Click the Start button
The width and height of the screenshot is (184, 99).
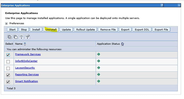pos(12,30)
